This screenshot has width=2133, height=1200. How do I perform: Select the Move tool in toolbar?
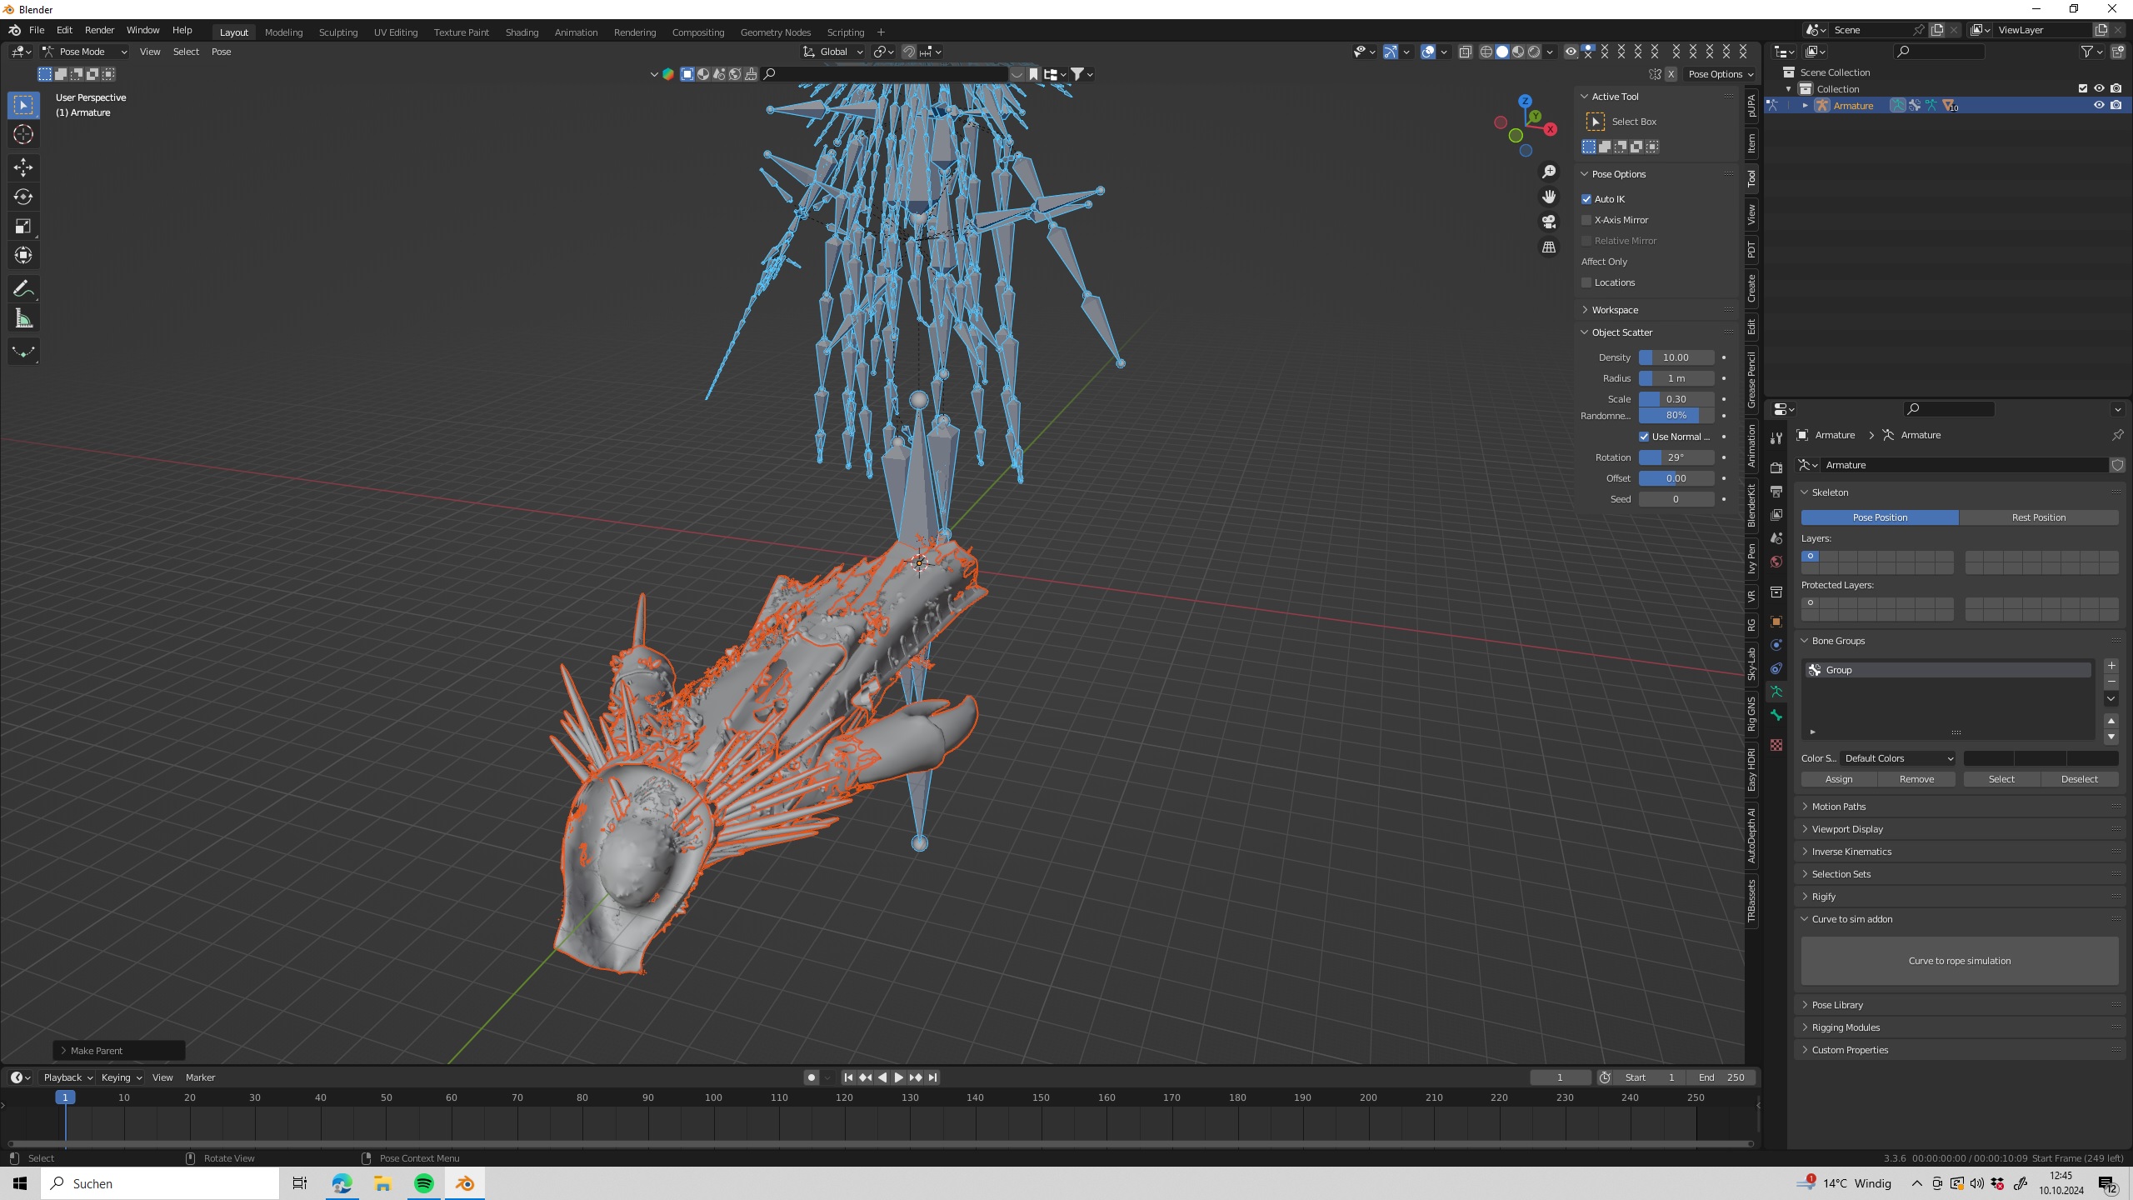point(23,167)
